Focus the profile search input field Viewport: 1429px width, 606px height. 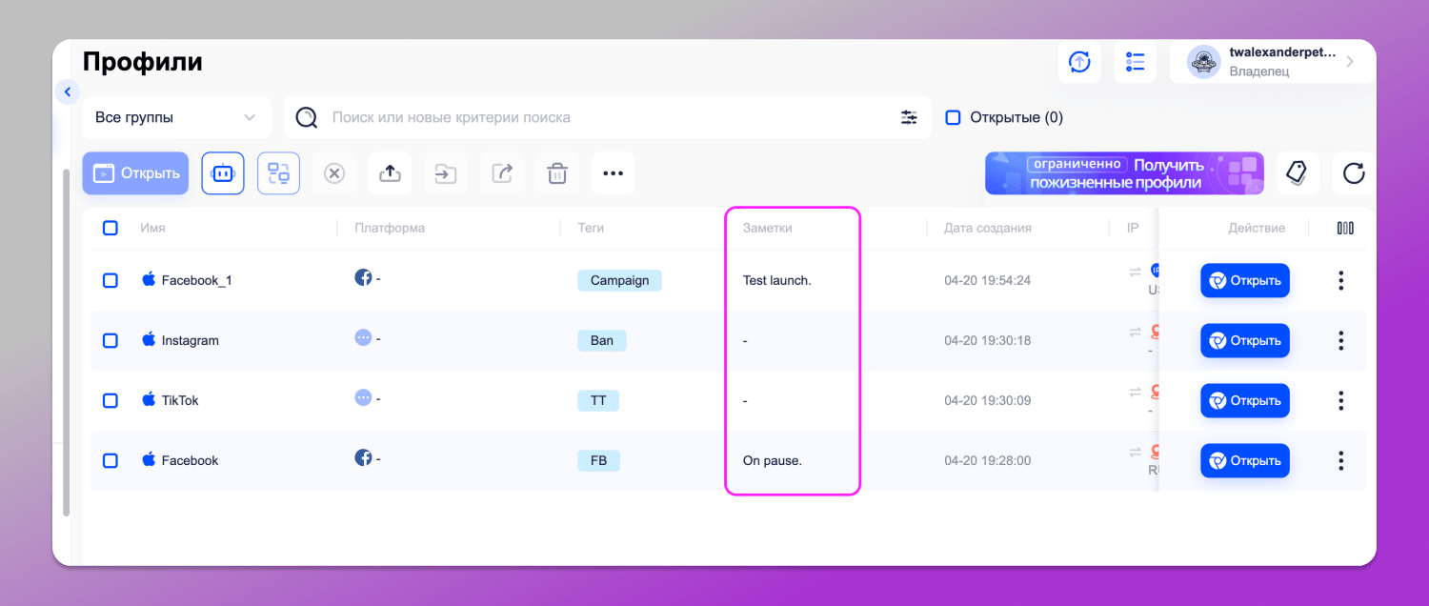600,118
